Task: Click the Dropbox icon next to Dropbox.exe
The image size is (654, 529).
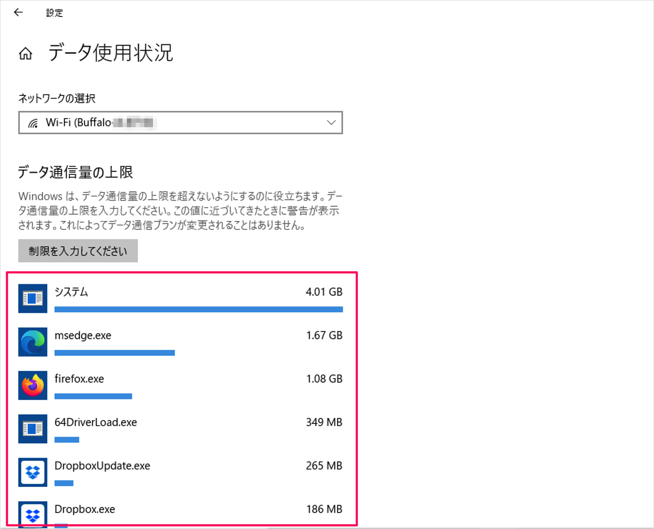Action: 33,515
